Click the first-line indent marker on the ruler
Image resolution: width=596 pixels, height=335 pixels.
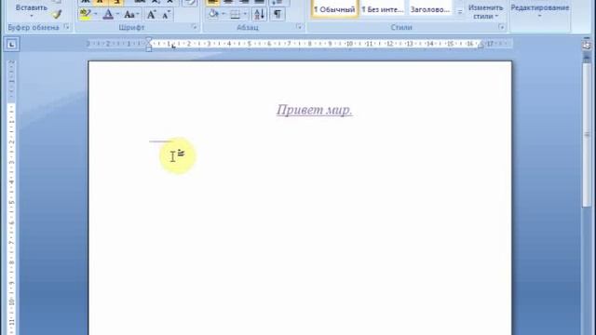coord(149,40)
